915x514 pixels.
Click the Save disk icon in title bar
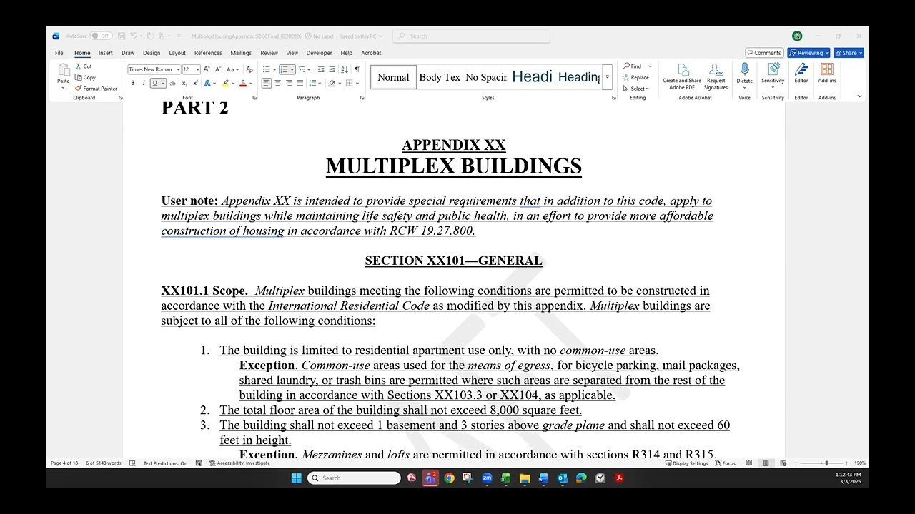coord(122,36)
